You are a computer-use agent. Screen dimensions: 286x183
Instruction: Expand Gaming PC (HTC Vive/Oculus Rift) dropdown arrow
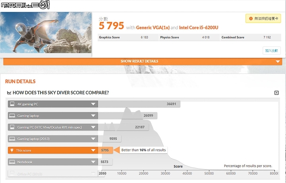click(93, 127)
